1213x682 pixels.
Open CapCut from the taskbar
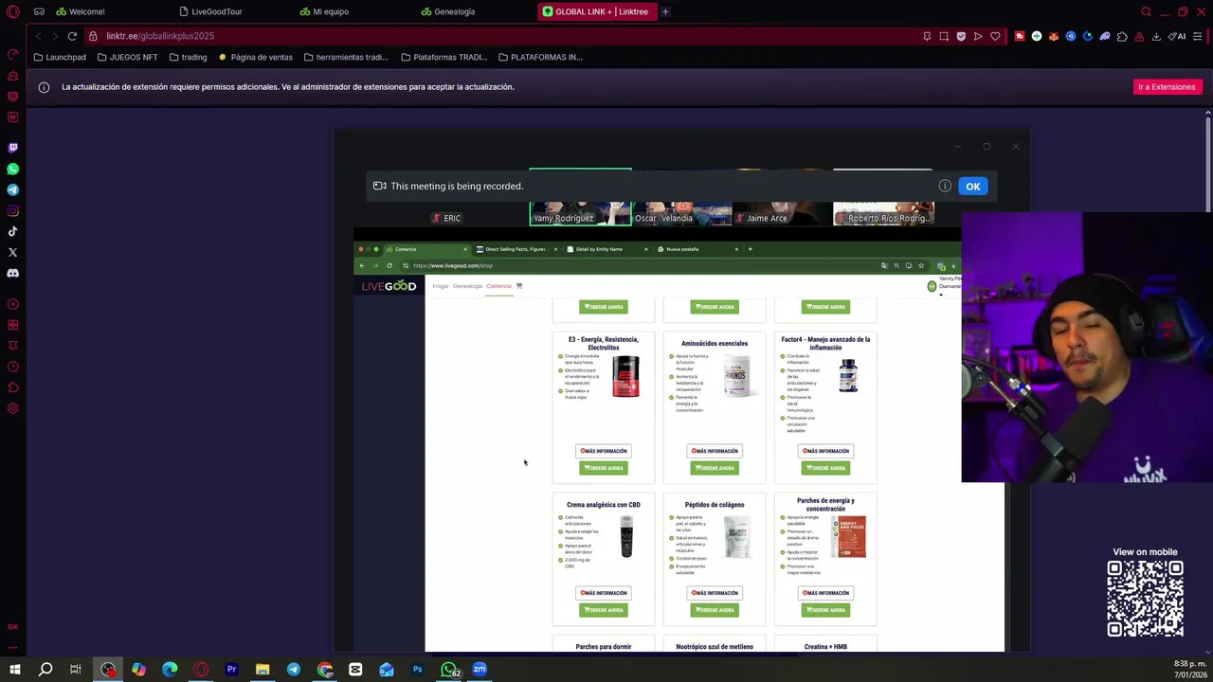pyautogui.click(x=355, y=670)
